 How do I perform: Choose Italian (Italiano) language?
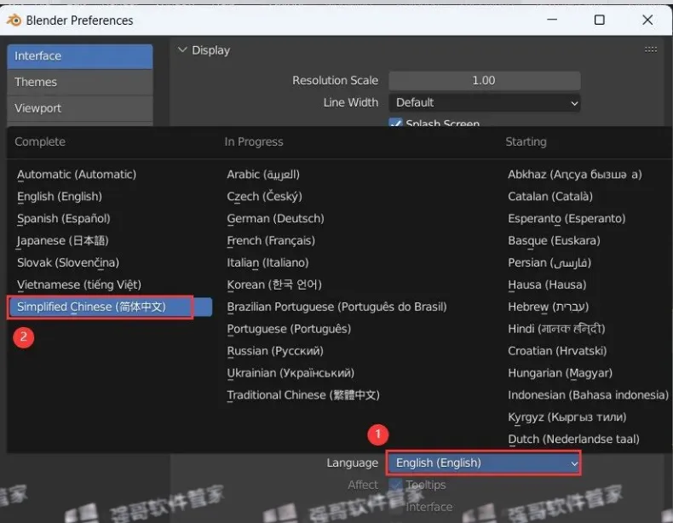267,262
